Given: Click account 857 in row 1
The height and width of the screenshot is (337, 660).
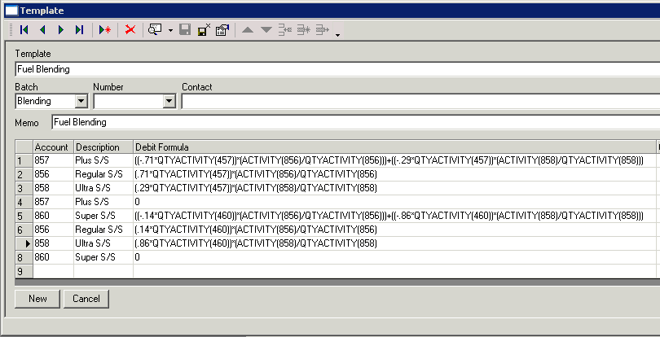Looking at the screenshot, I should pyautogui.click(x=53, y=160).
